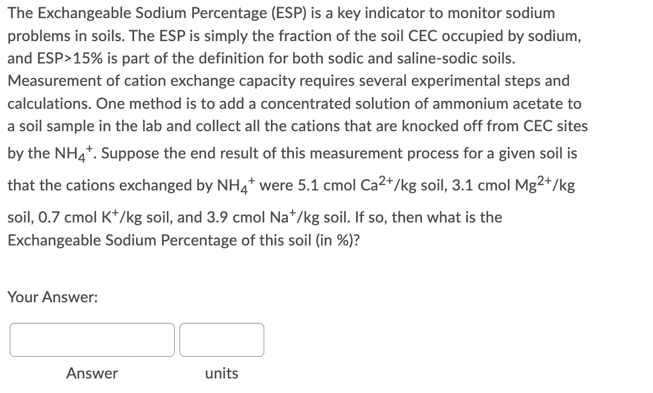Screen dimensions: 653x393
Task: Click the "units" label under the box
Action: point(221,374)
